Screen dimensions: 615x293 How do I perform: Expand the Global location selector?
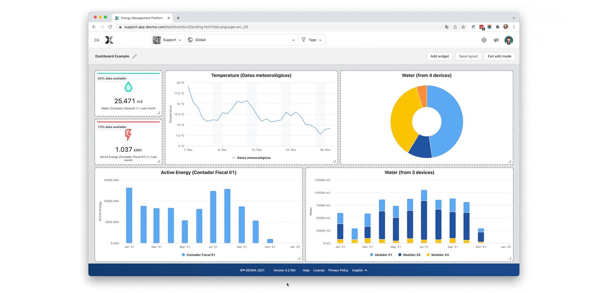(241, 40)
